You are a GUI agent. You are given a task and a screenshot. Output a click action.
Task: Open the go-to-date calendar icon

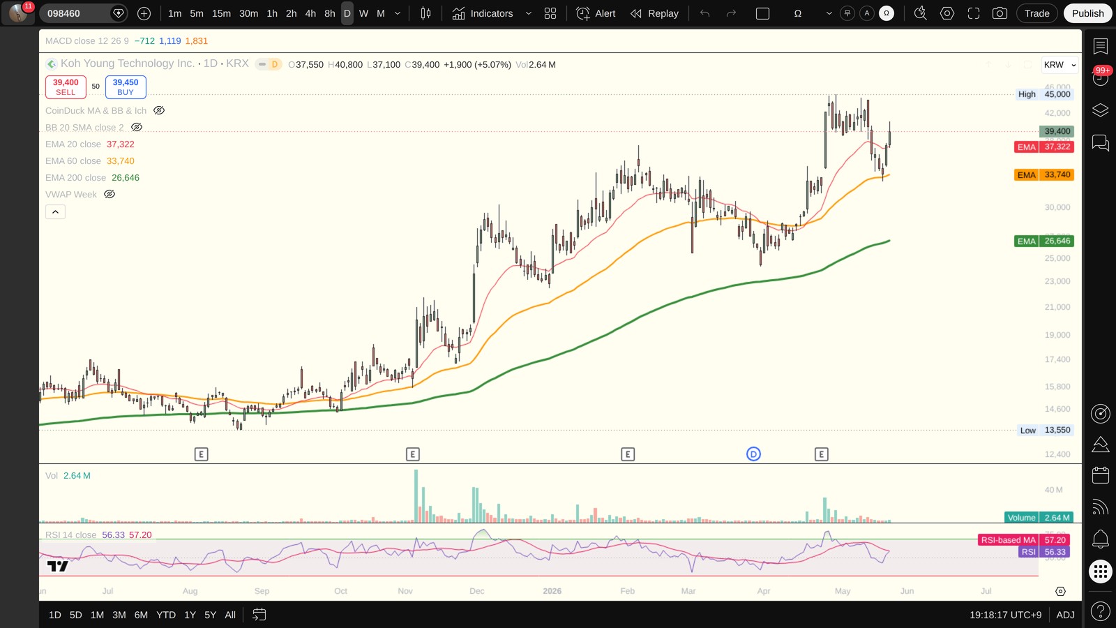(259, 615)
